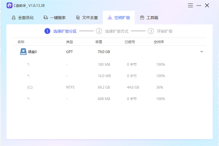Switch to the 文件去重 tab
The image size is (219, 146).
coord(87,18)
